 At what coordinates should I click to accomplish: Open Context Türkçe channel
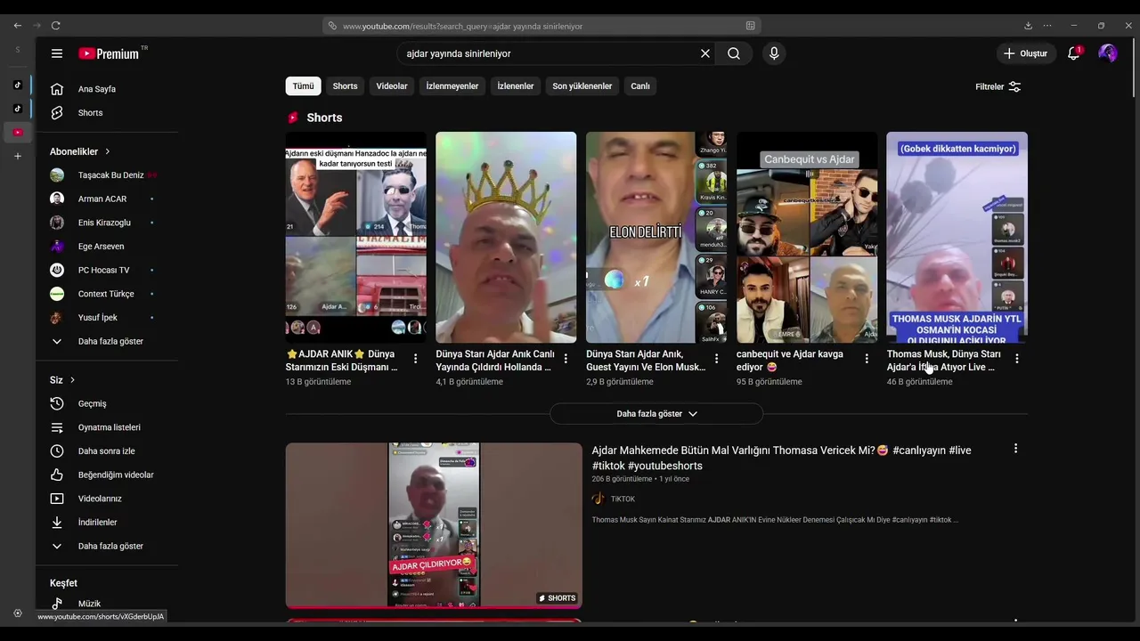point(104,294)
